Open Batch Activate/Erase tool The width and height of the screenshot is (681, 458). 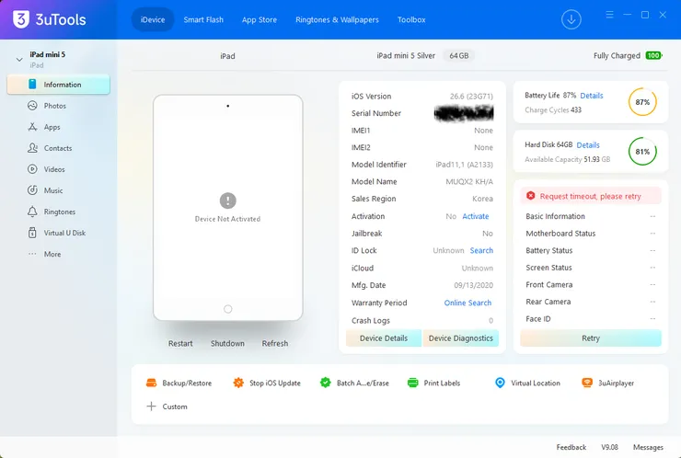pos(354,383)
